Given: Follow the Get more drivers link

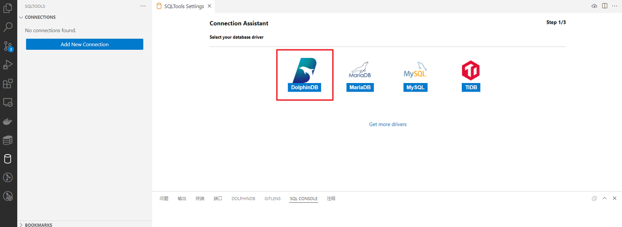Looking at the screenshot, I should pyautogui.click(x=387, y=124).
